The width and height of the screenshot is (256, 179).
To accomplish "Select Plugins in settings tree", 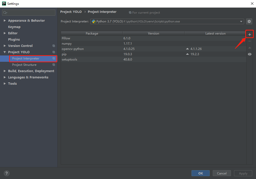I will 14,40.
